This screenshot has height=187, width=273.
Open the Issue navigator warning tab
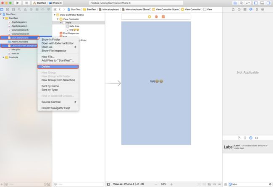pyautogui.click(x=25, y=9)
